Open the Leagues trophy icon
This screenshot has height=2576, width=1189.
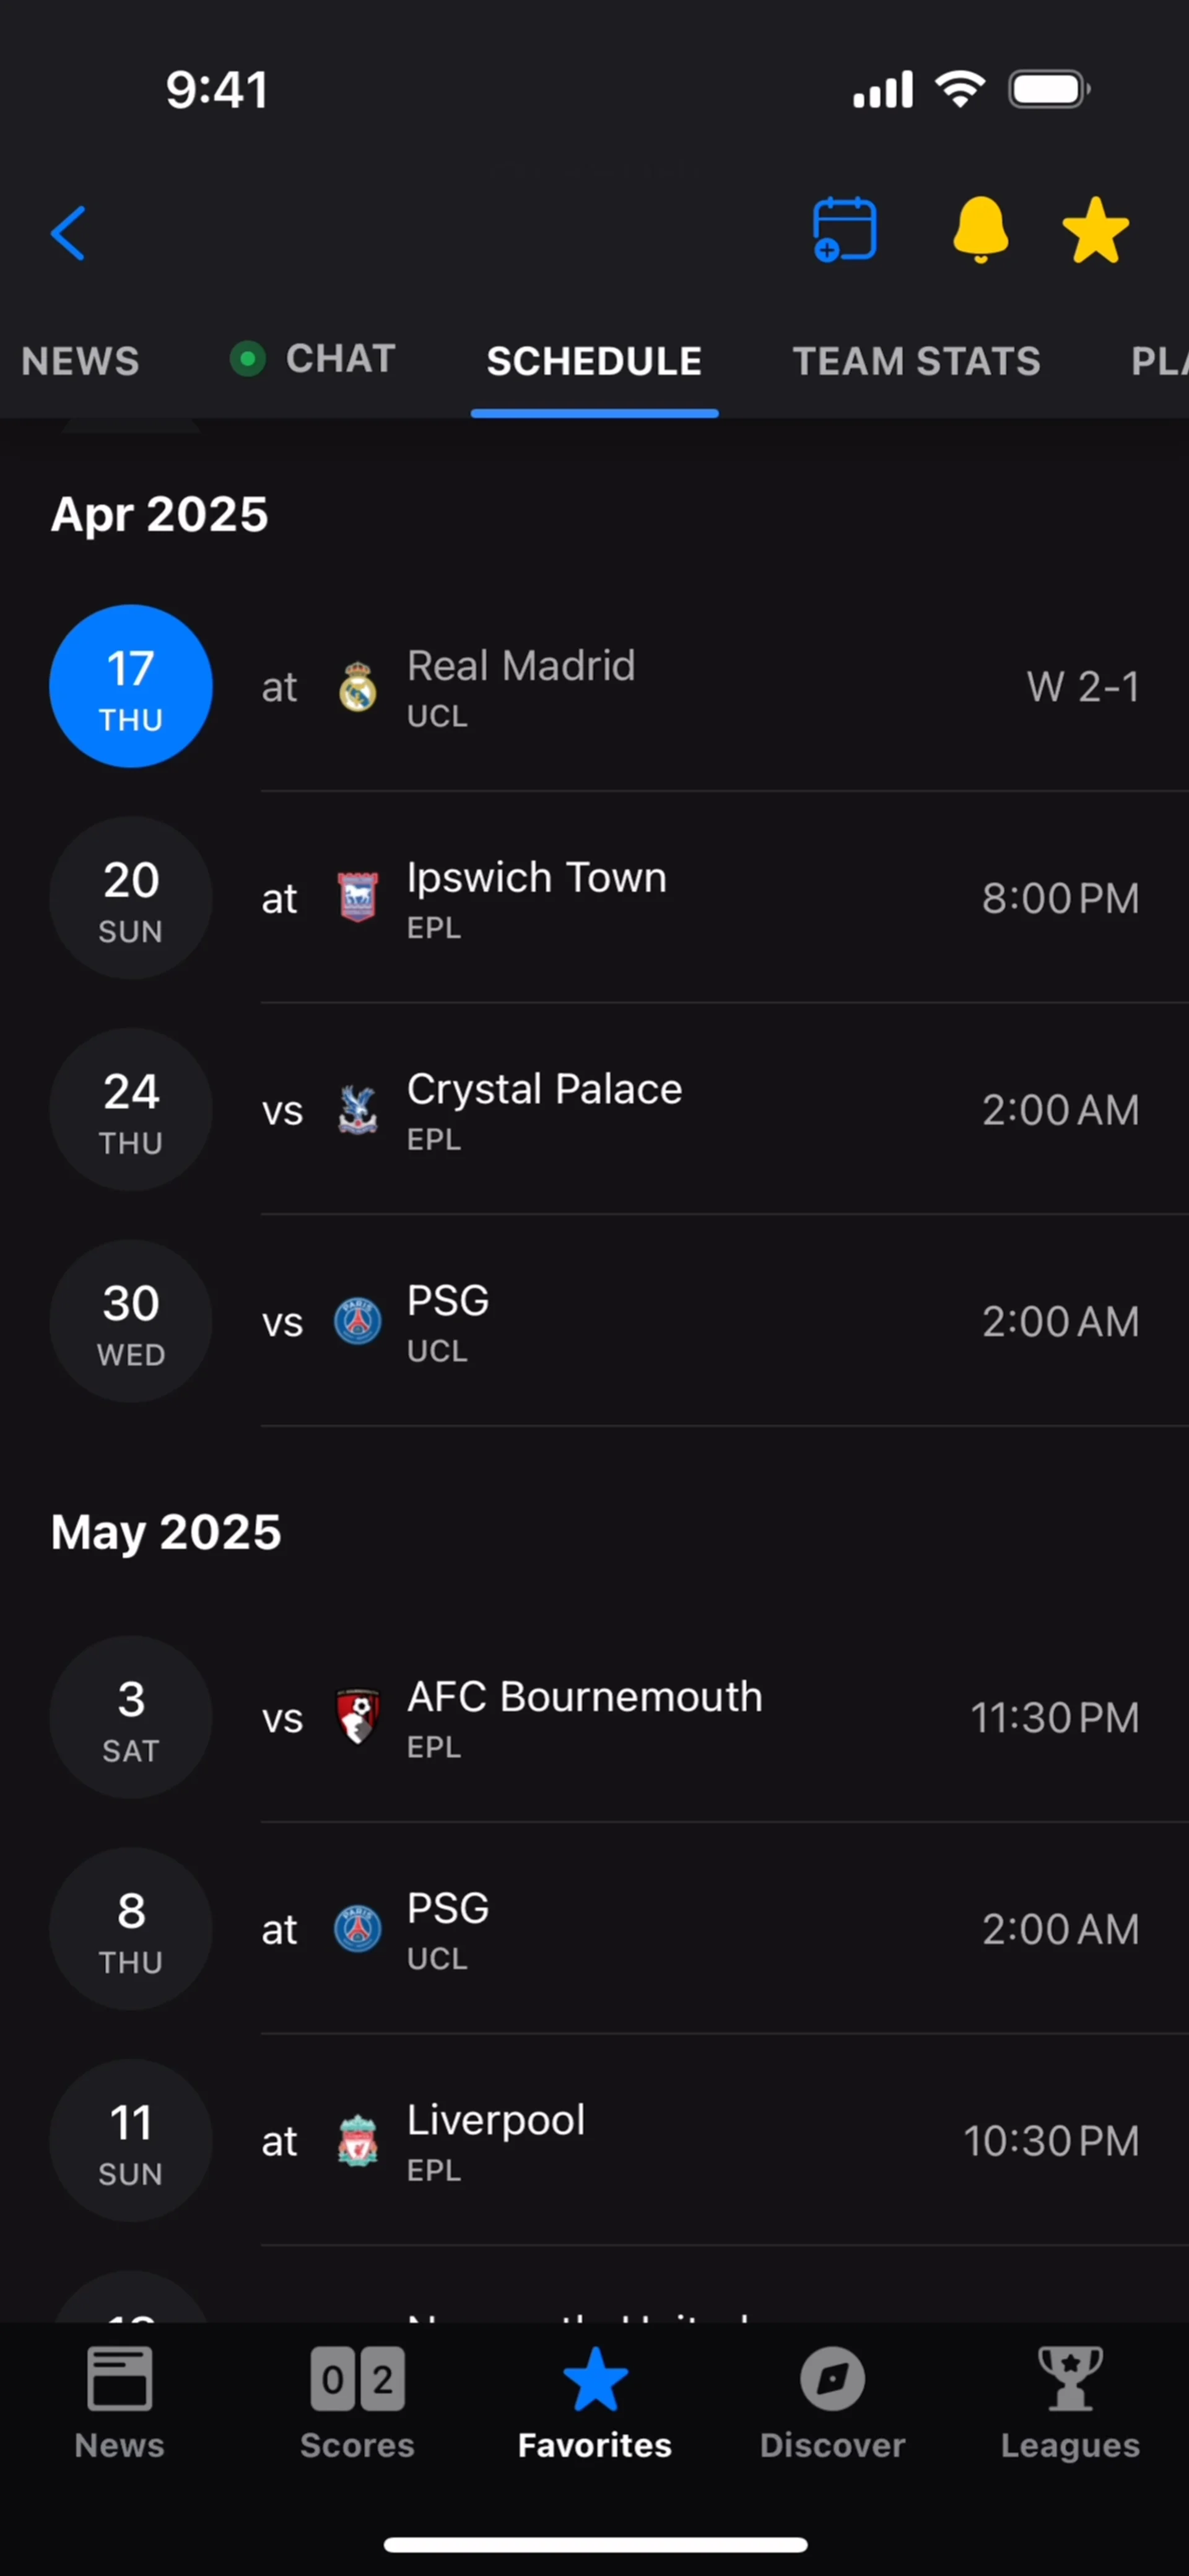click(1070, 2401)
